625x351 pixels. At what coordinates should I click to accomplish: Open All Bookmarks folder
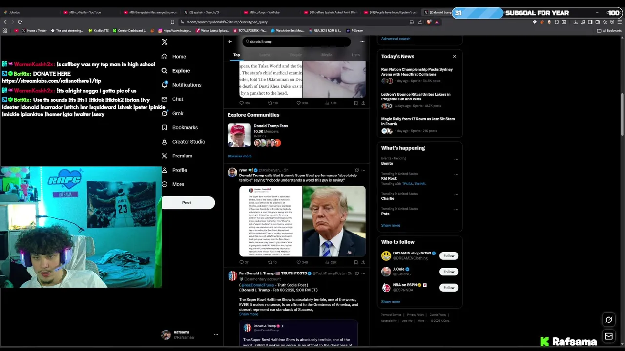[x=609, y=31]
